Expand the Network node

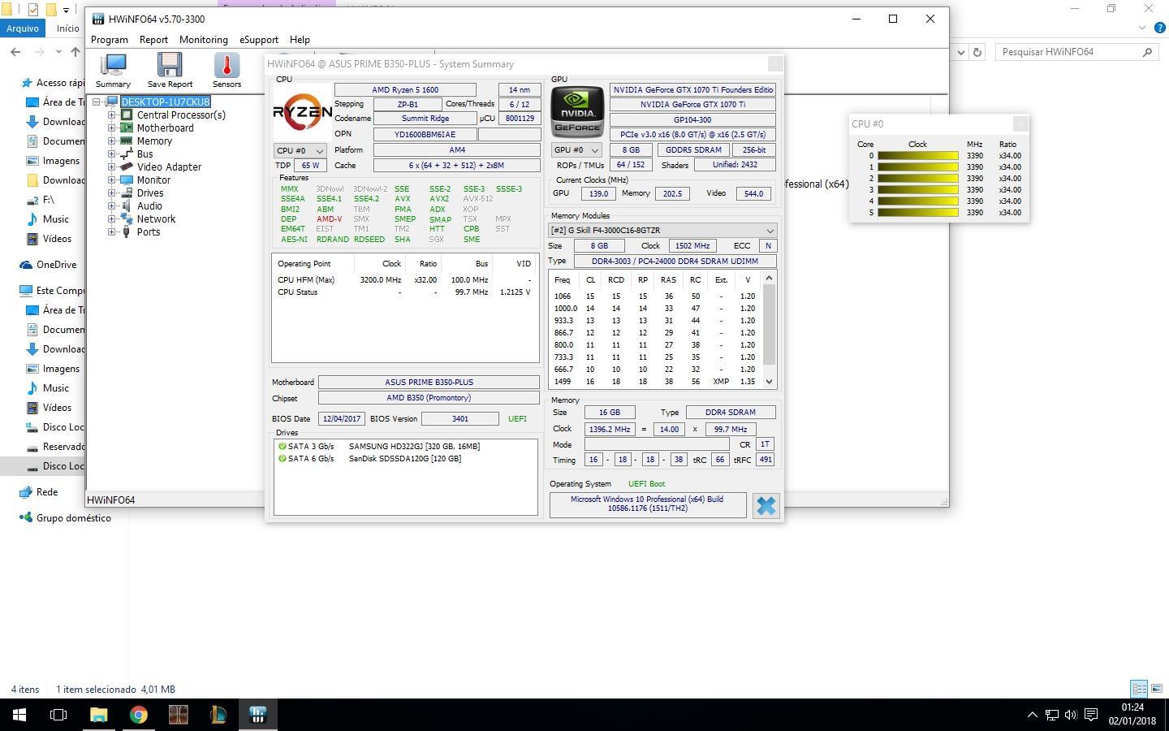pyautogui.click(x=111, y=218)
